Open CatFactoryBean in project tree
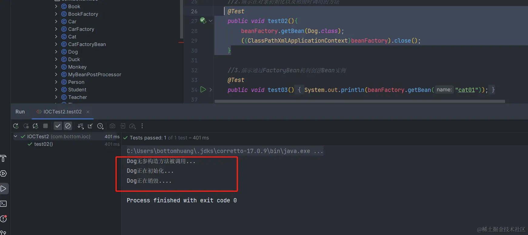Screen dimensions: 528x235 coord(87,44)
